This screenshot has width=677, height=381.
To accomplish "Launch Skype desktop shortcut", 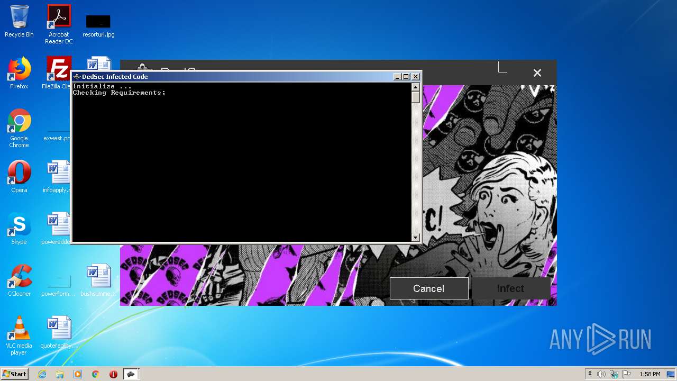I will click(19, 229).
